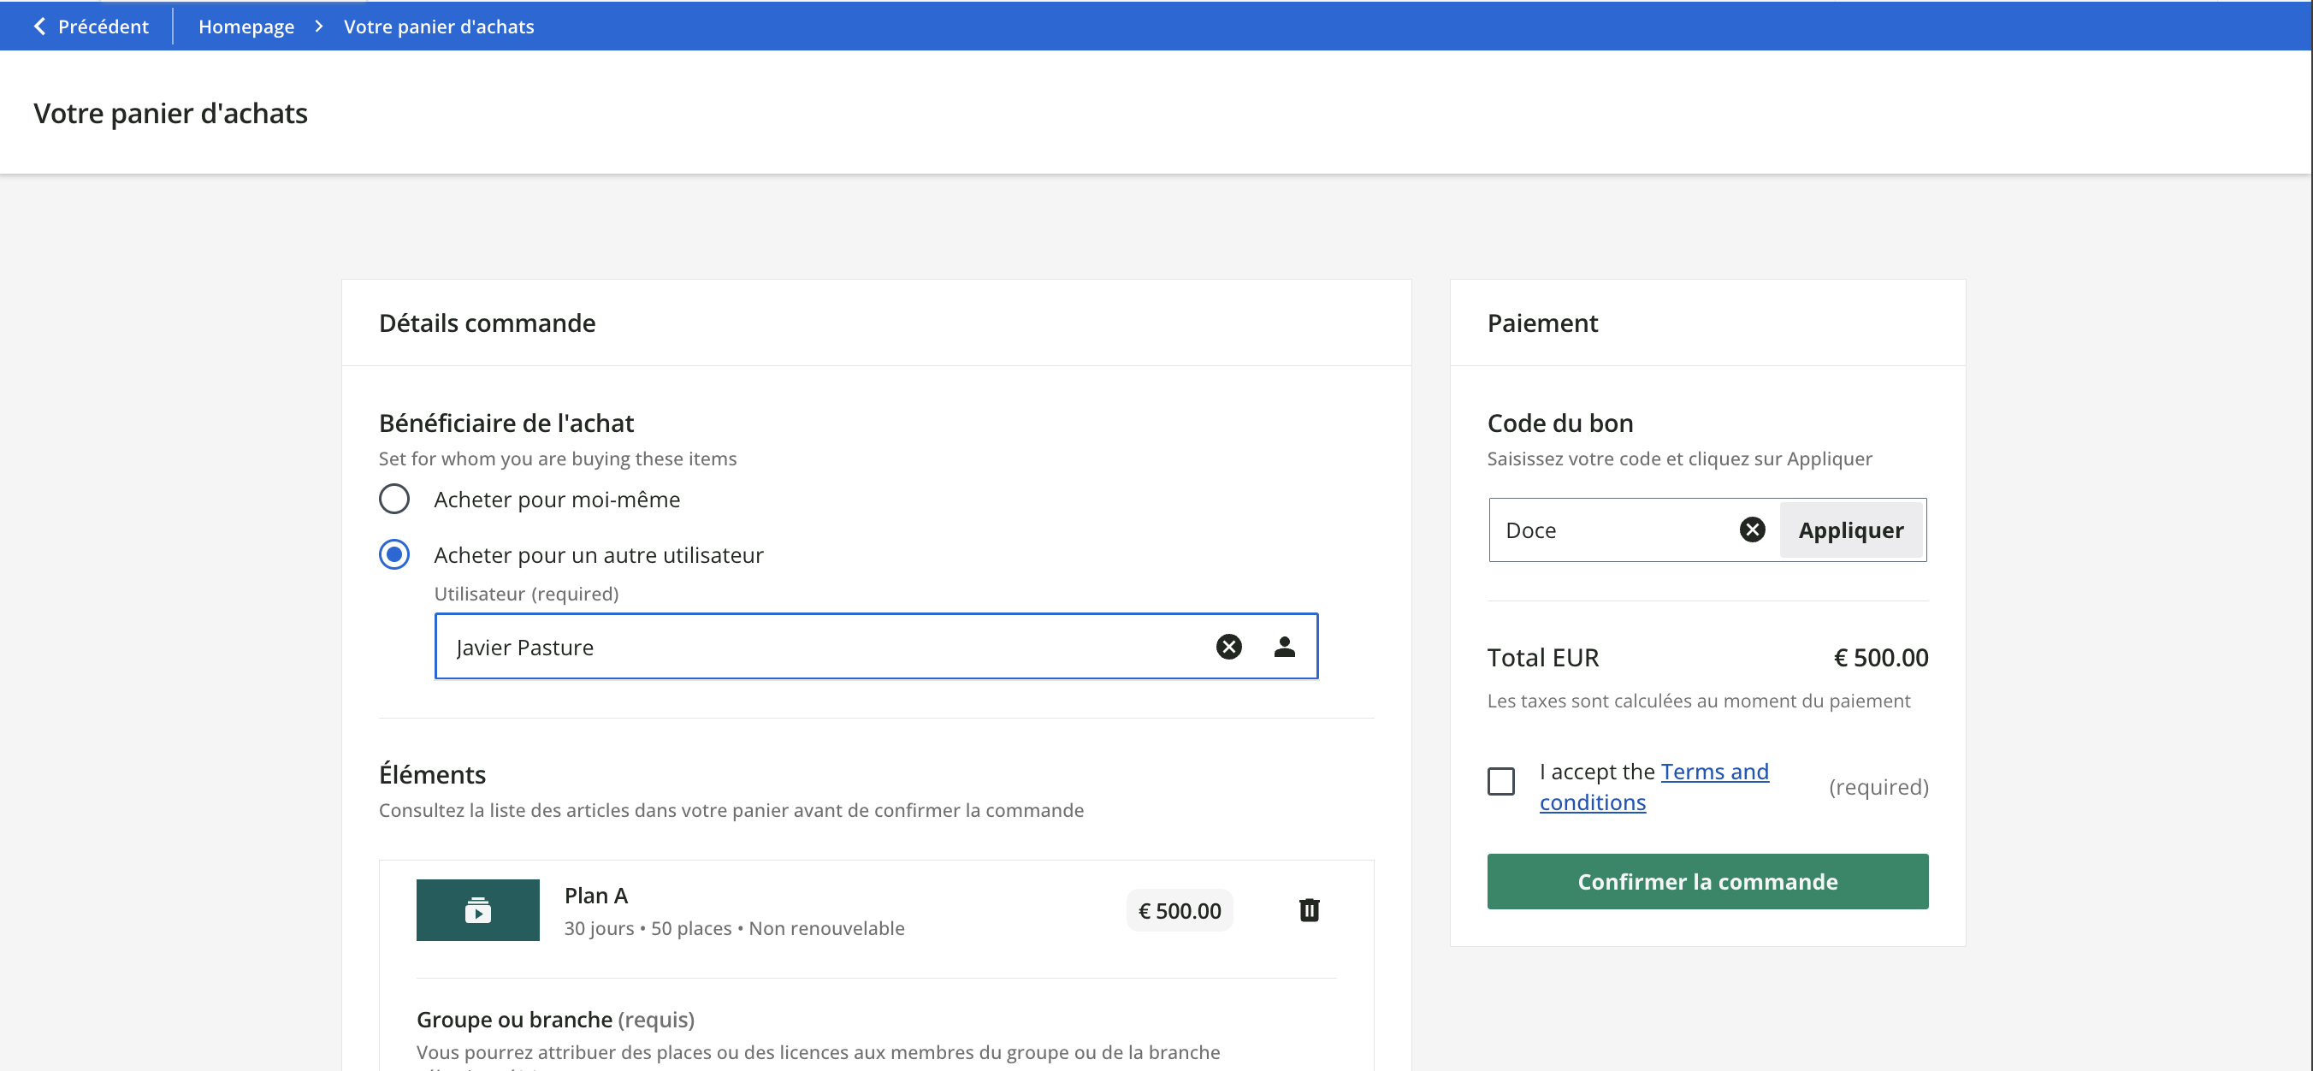Select Acheter pour un autre utilisateur

pyautogui.click(x=394, y=554)
